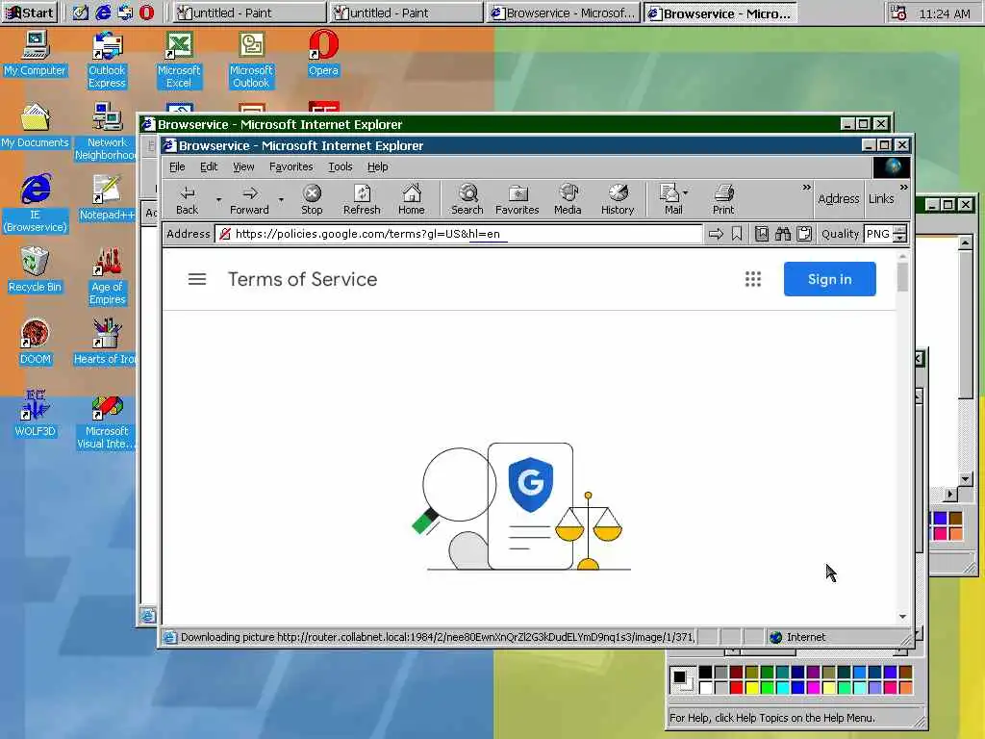Refresh the current page
The height and width of the screenshot is (739, 985).
[x=362, y=200]
